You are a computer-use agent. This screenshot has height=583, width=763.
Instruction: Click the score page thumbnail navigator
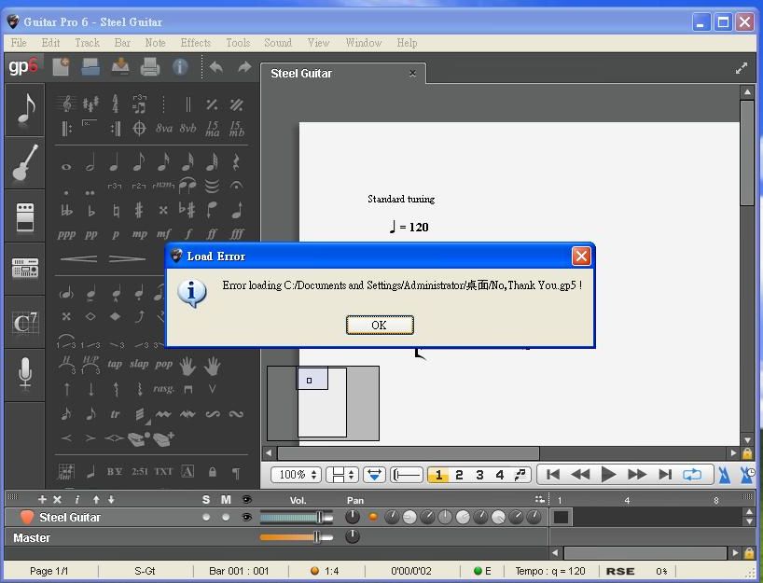[x=323, y=403]
